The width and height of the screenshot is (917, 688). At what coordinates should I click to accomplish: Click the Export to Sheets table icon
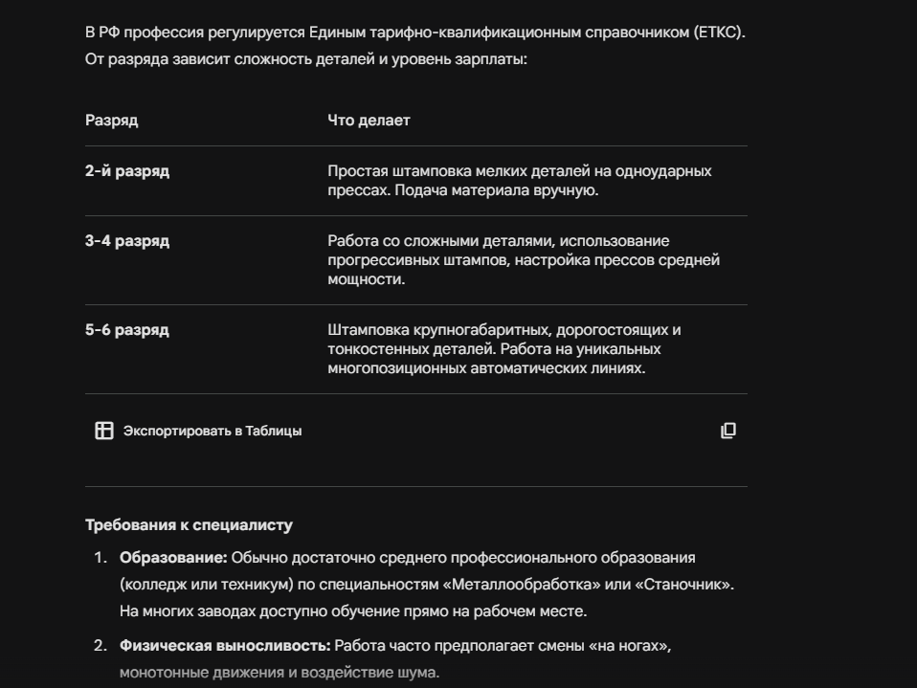tap(104, 431)
